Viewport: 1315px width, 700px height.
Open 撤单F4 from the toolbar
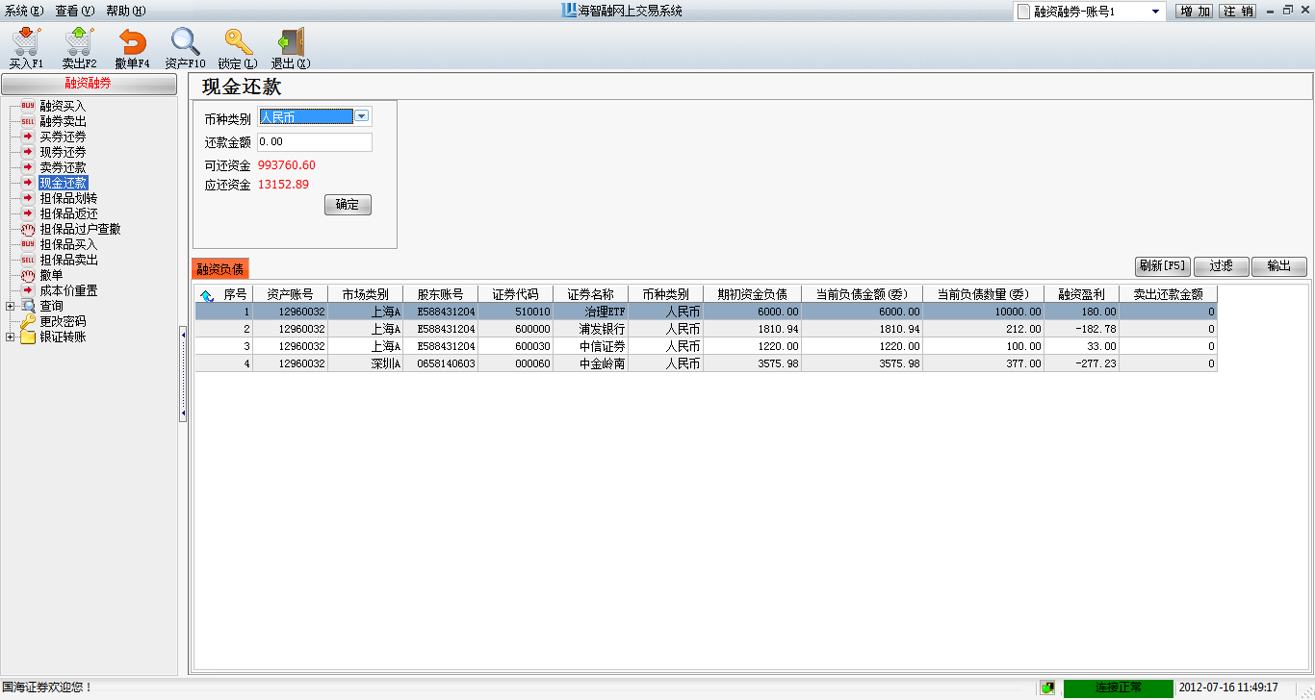coord(132,48)
